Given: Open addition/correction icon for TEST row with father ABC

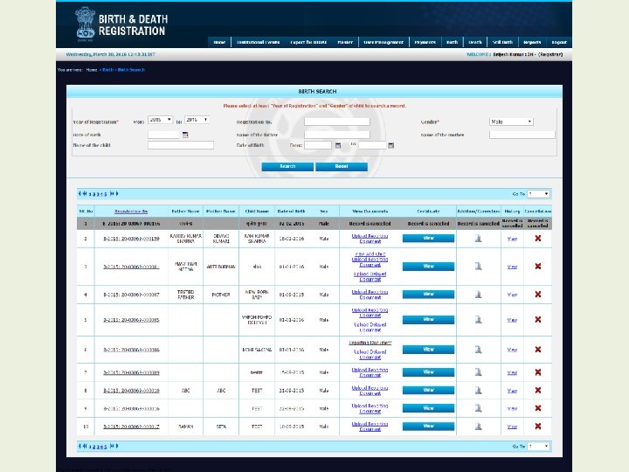Looking at the screenshot, I should pyautogui.click(x=478, y=390).
